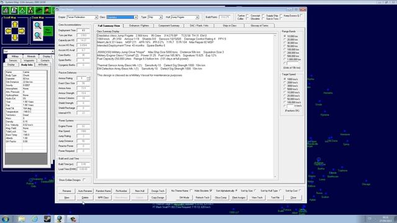Click the Auto Rename button
This screenshot has height=223, width=397.
(x=85, y=191)
